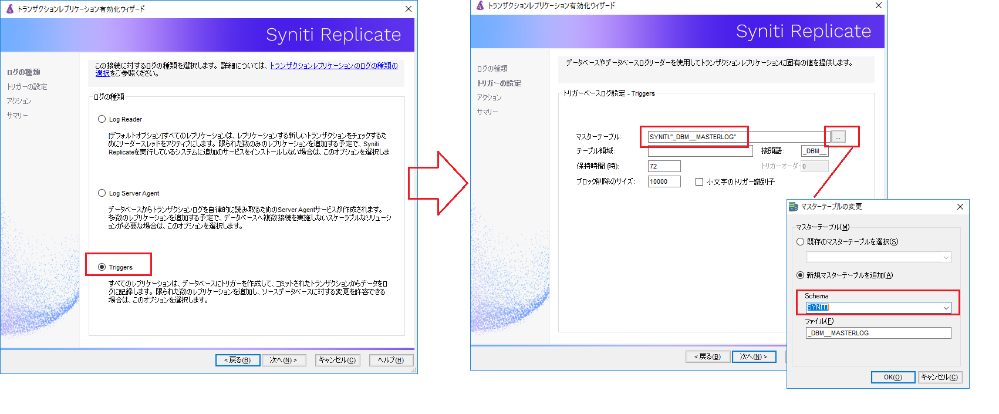
Task: Click キャンセル(C) in the left wizard window
Action: [x=337, y=360]
